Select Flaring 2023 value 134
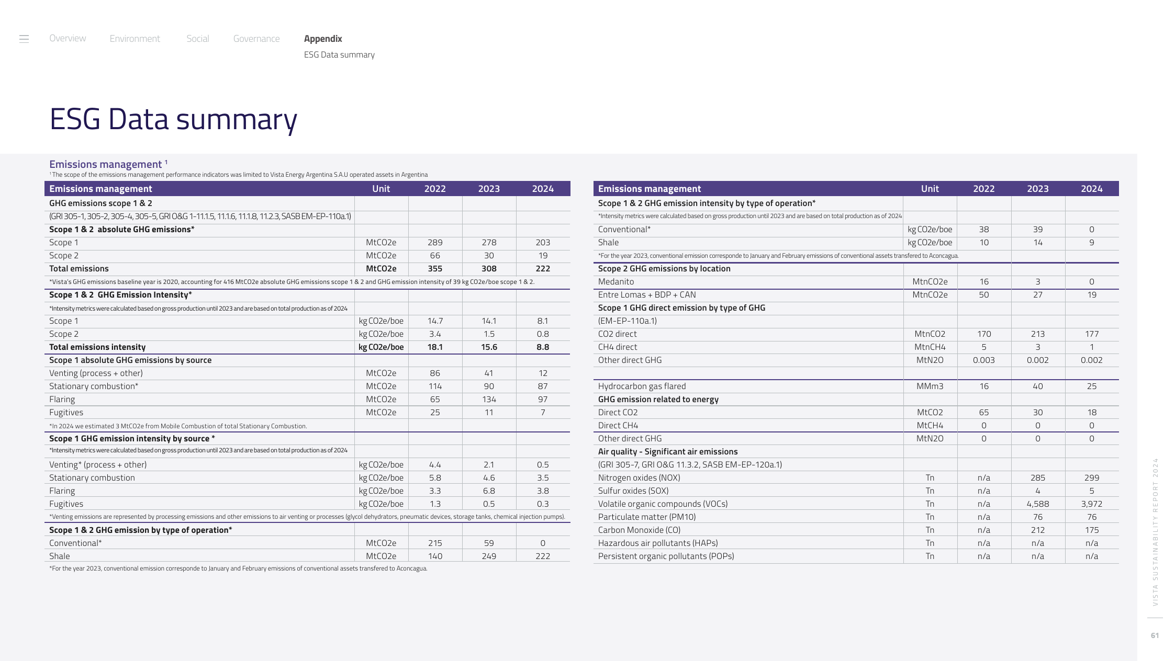Image resolution: width=1175 pixels, height=661 pixels. (x=489, y=400)
